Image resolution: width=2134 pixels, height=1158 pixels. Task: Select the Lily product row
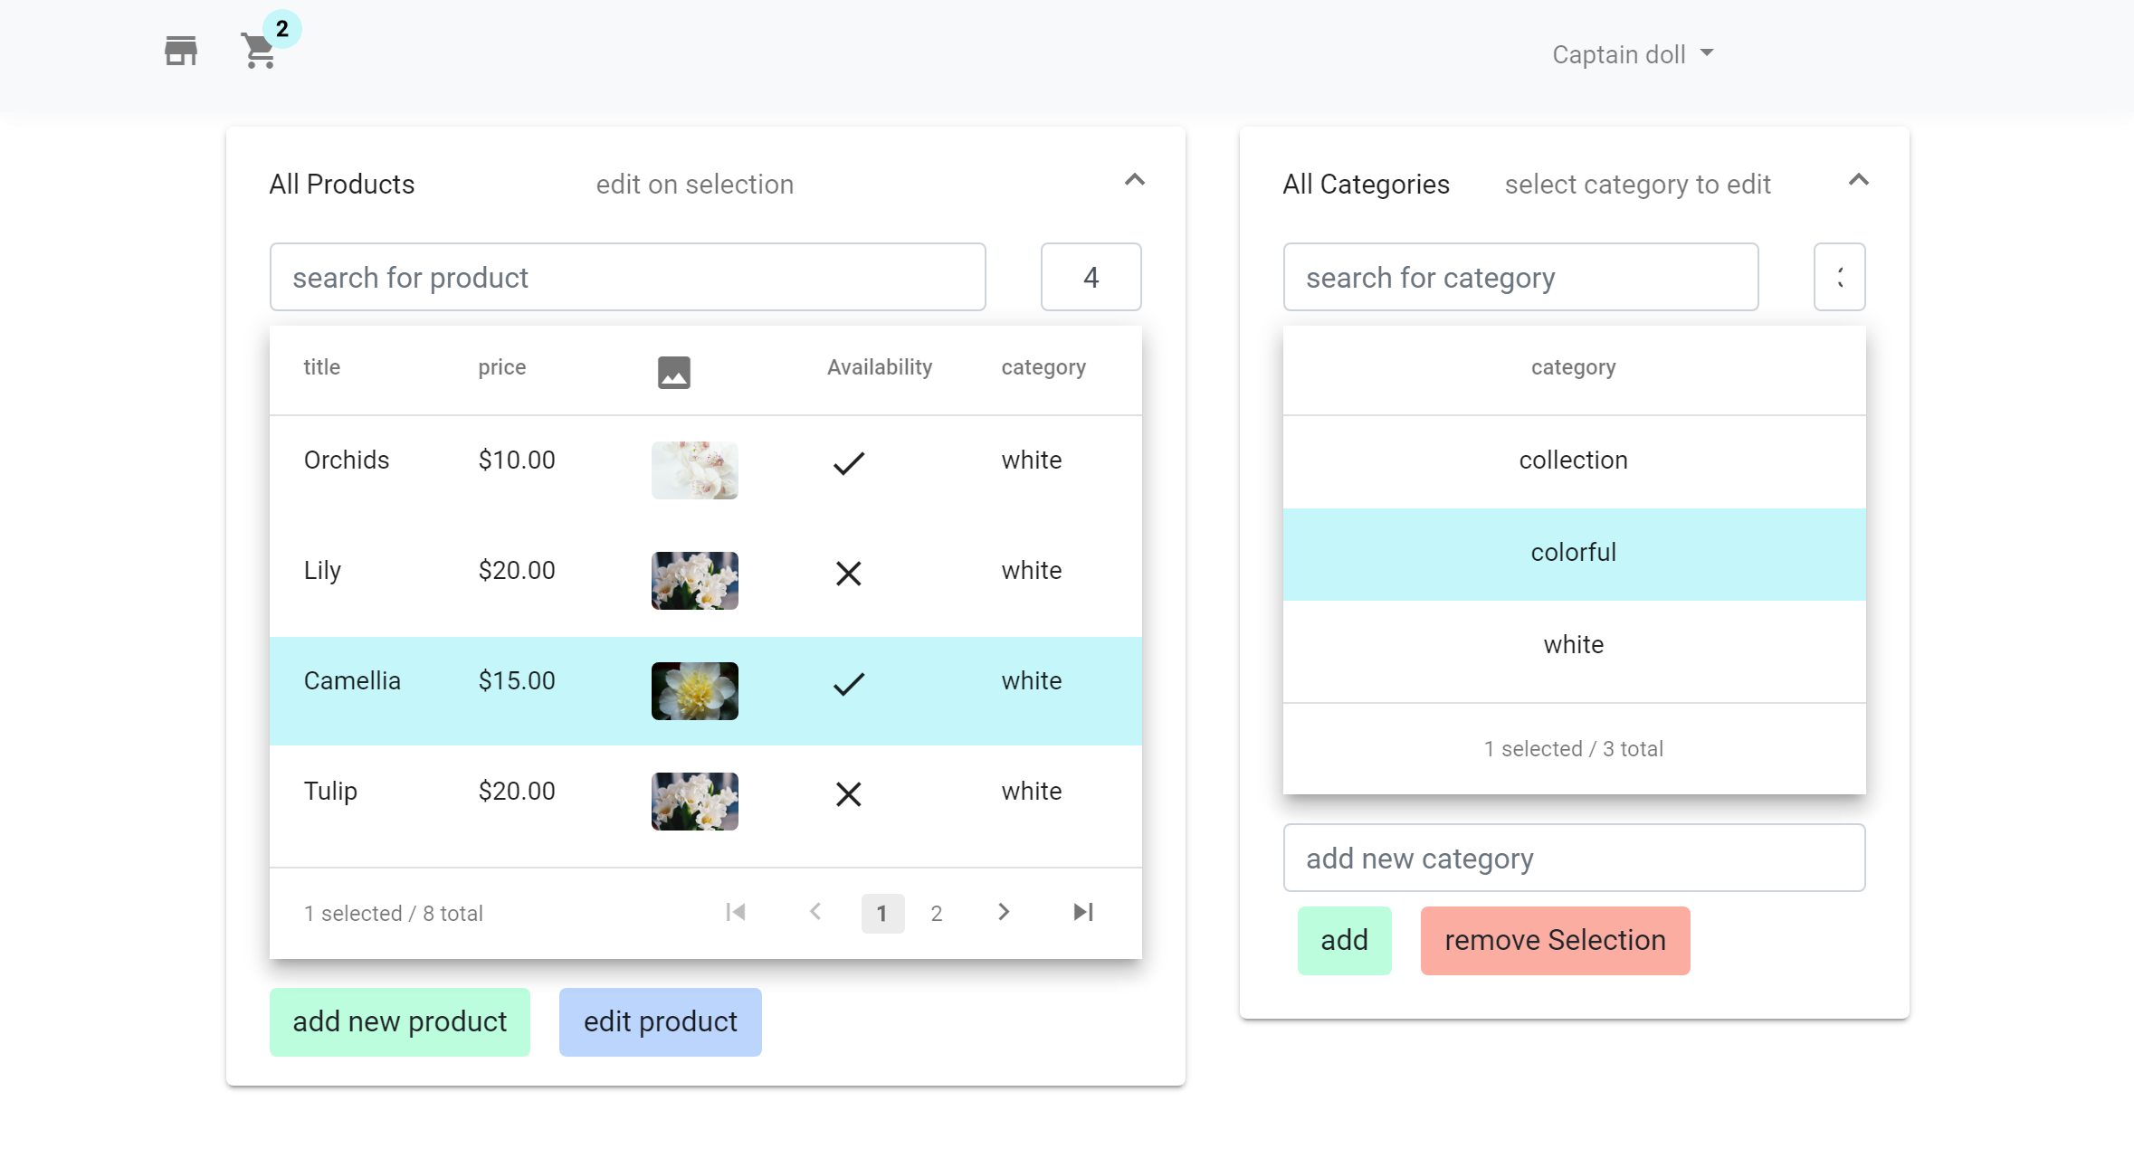pos(706,581)
